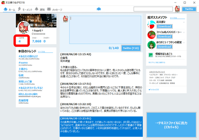Open the Fearii profile picture on the profile card
The height and width of the screenshot is (140, 199).
(x=23, y=27)
